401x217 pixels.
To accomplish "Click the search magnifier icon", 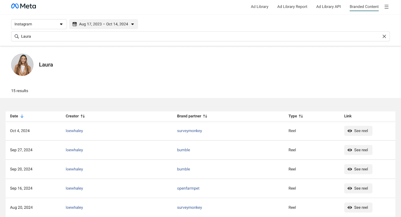I will point(17,36).
